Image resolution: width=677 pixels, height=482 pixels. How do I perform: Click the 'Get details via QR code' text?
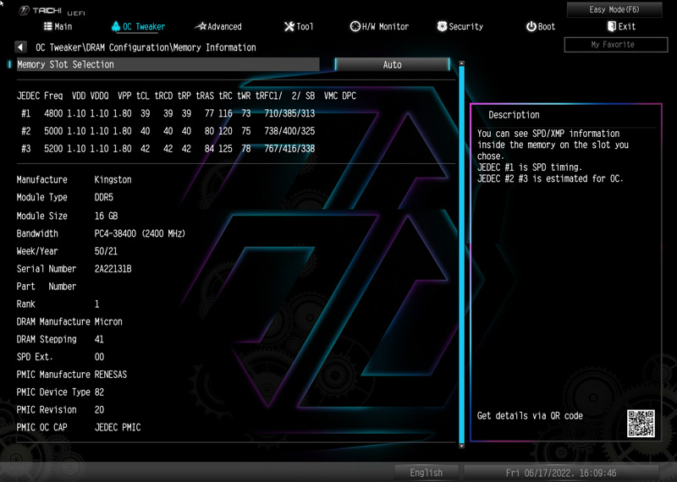point(530,415)
